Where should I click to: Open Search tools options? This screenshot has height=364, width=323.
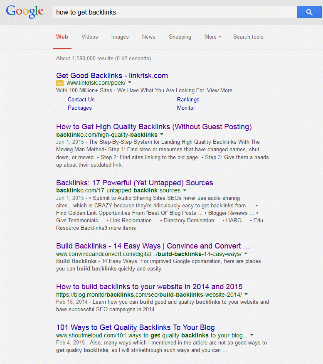pyautogui.click(x=248, y=37)
